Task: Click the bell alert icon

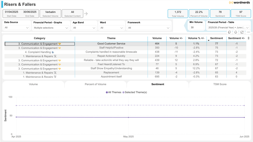Action: coord(236,32)
